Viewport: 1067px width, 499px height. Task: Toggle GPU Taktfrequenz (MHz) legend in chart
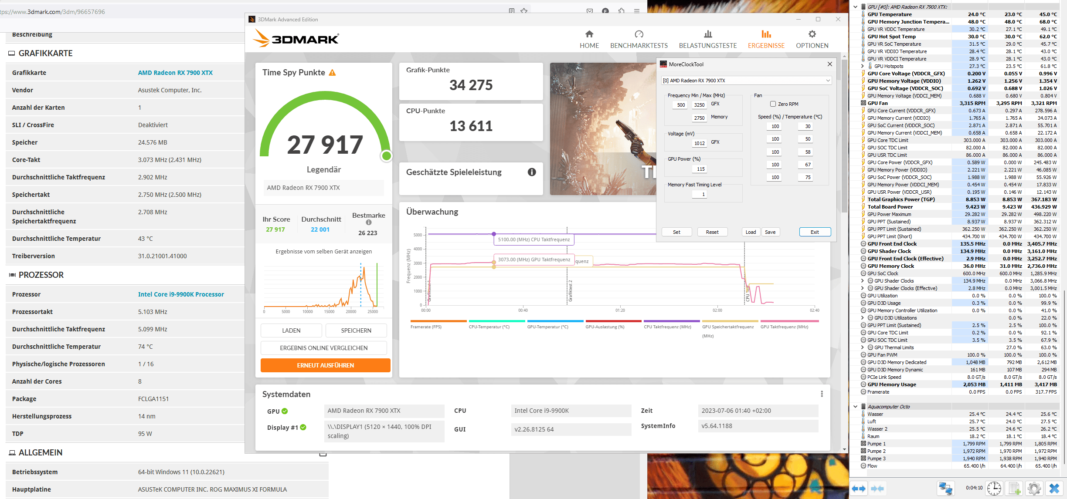(x=789, y=324)
